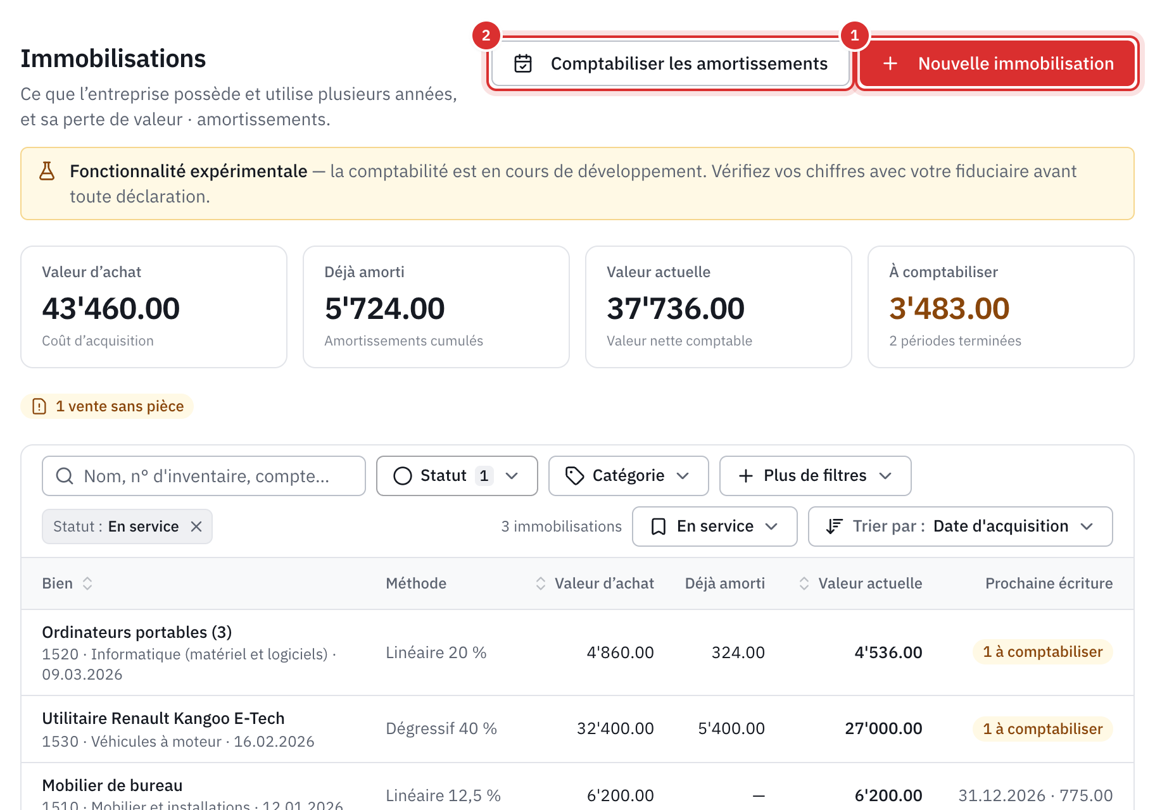Open the Trier par Date d'acquisition dropdown

pos(961,526)
